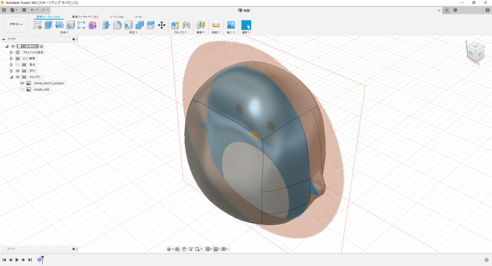
Task: Open the help question mark icon
Action: click(487, 10)
